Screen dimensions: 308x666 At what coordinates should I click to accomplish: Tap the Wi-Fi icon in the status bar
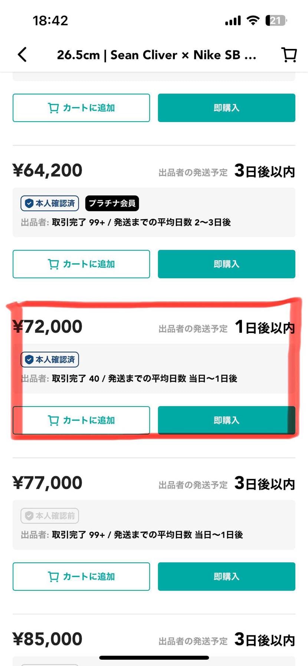pos(253,20)
